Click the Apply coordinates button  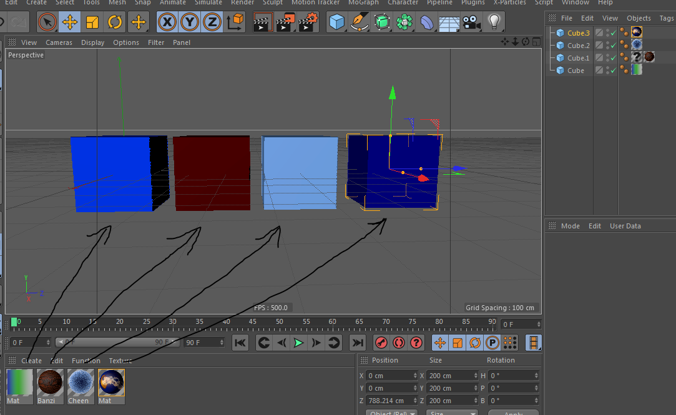point(514,413)
